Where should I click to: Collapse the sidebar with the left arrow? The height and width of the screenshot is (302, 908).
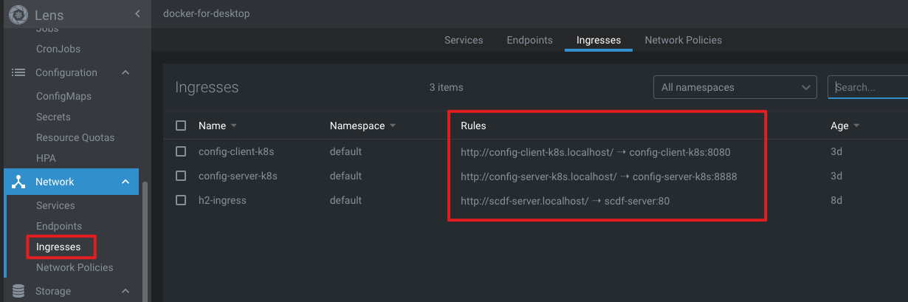coord(137,14)
